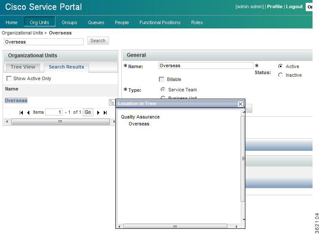Open Overseas in search results list
Viewport: 319px width, 234px height.
coord(16,100)
